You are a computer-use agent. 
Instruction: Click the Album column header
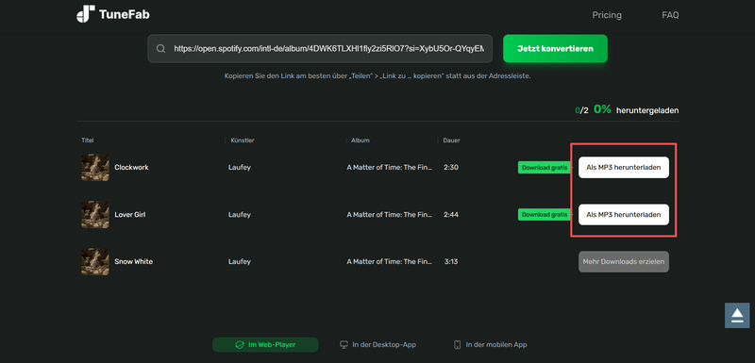[x=361, y=140]
